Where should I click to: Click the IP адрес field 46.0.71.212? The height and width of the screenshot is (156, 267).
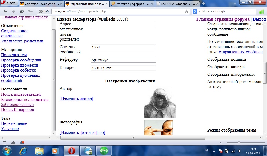(x=123, y=68)
